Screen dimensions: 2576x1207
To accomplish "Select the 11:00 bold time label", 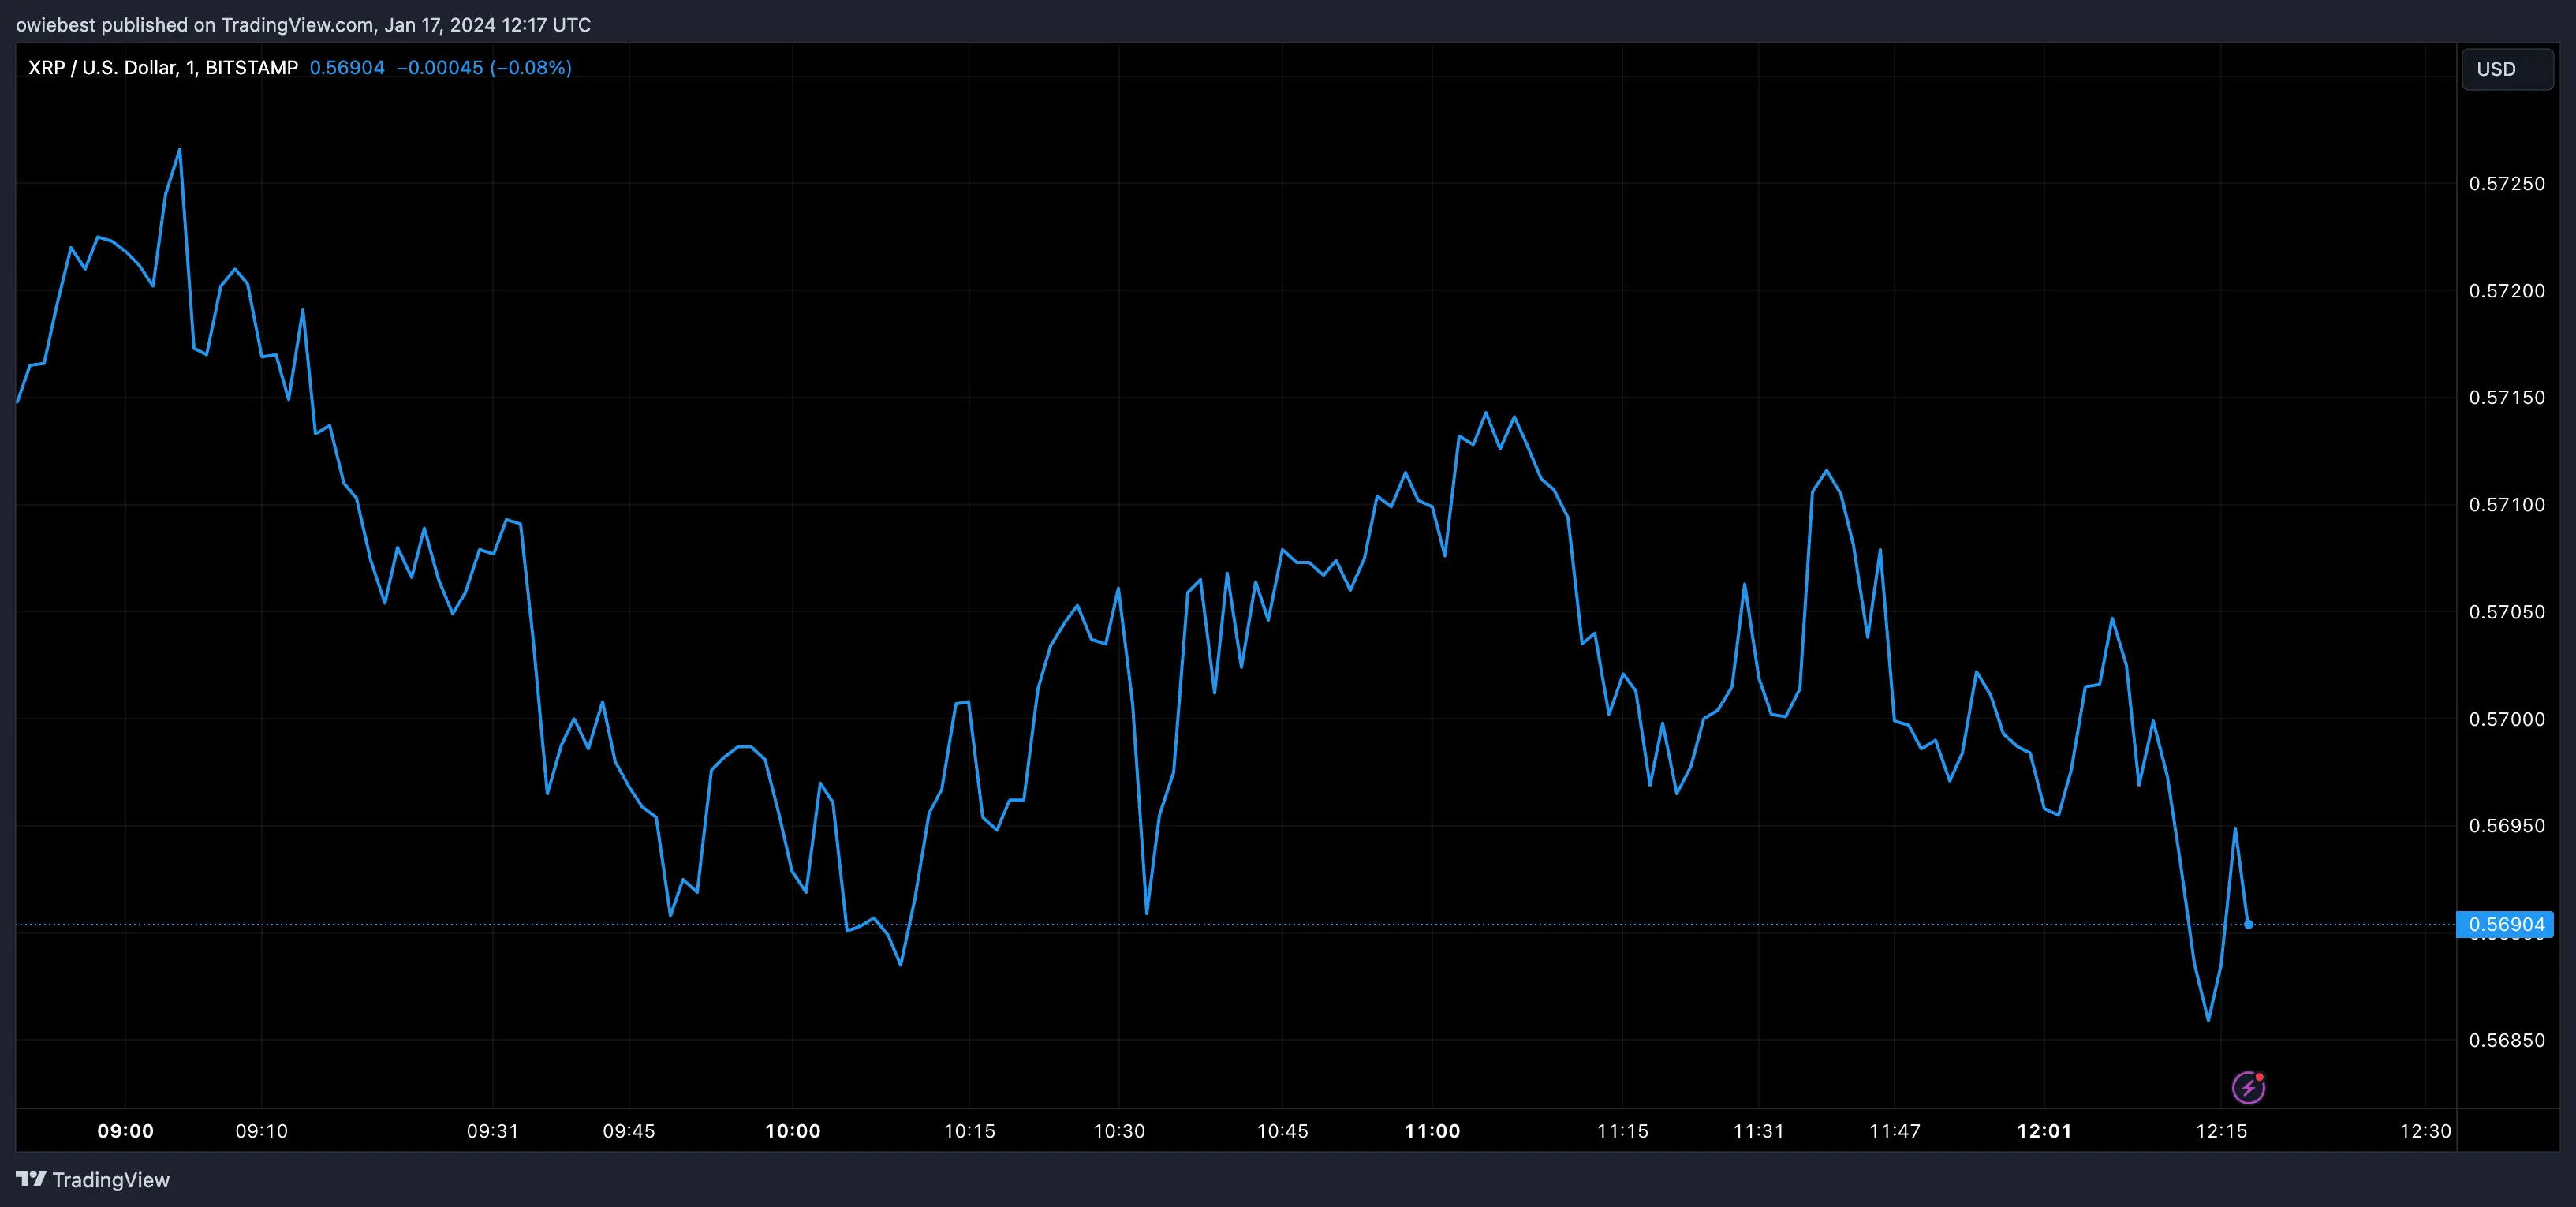I will [x=1434, y=1131].
